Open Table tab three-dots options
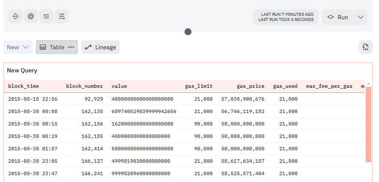 [x=71, y=47]
